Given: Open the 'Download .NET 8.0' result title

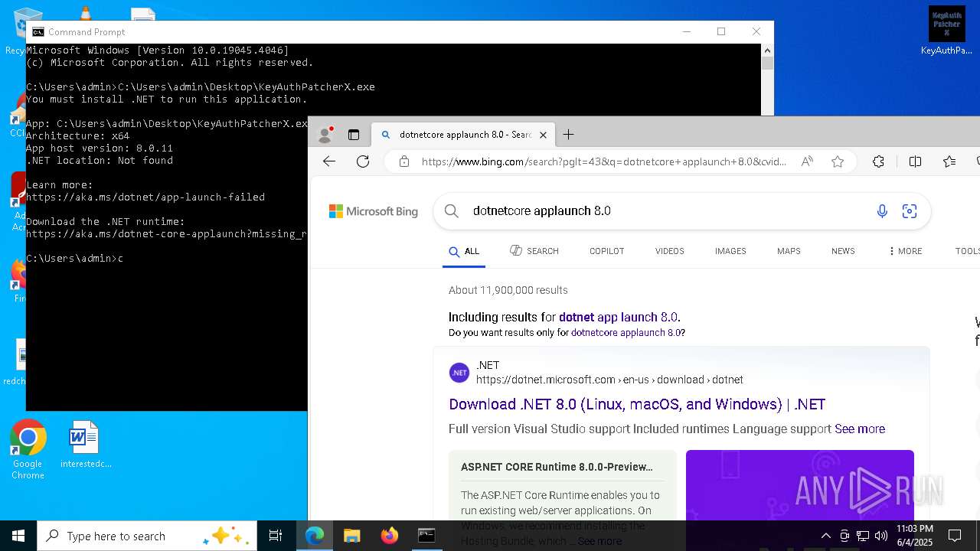Looking at the screenshot, I should pyautogui.click(x=637, y=404).
